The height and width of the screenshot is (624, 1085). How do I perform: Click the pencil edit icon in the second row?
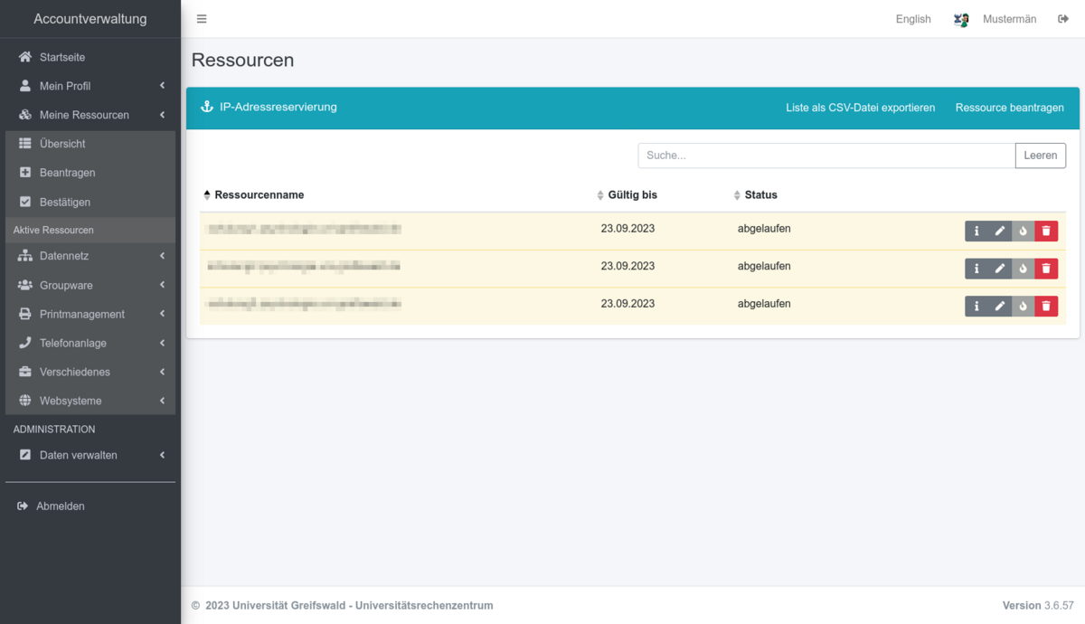pyautogui.click(x=1000, y=269)
